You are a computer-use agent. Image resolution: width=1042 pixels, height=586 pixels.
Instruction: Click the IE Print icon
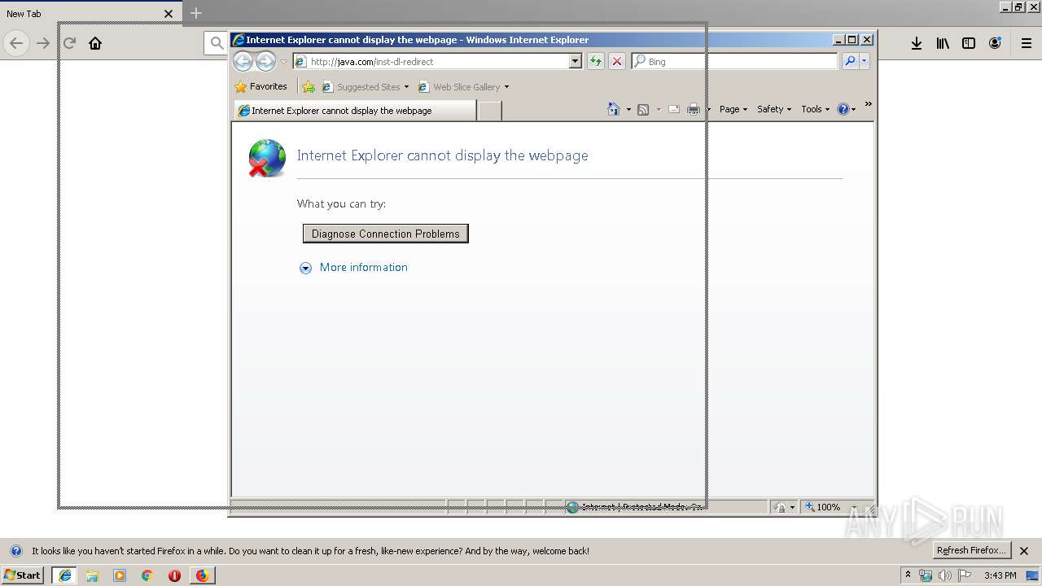694,109
